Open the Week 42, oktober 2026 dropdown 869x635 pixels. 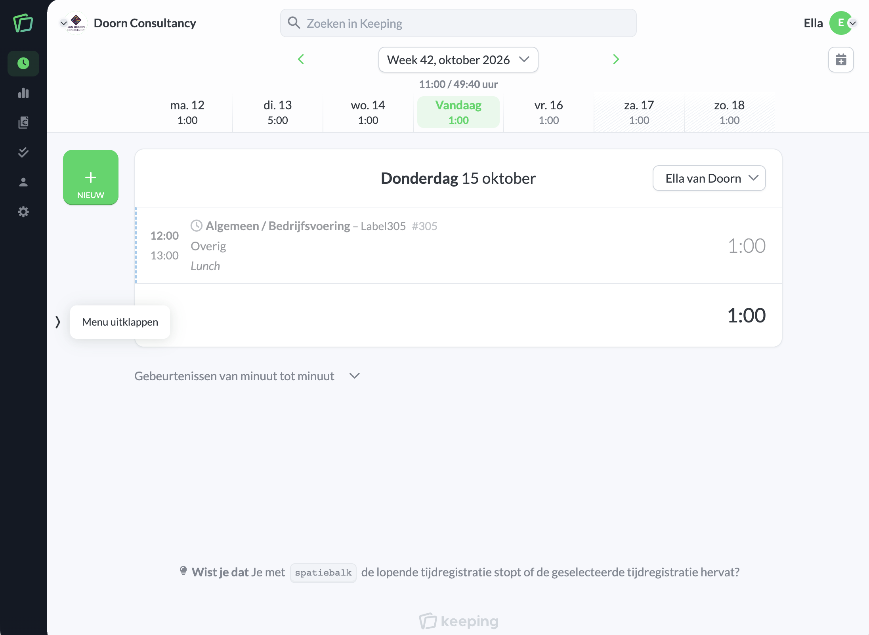coord(458,60)
